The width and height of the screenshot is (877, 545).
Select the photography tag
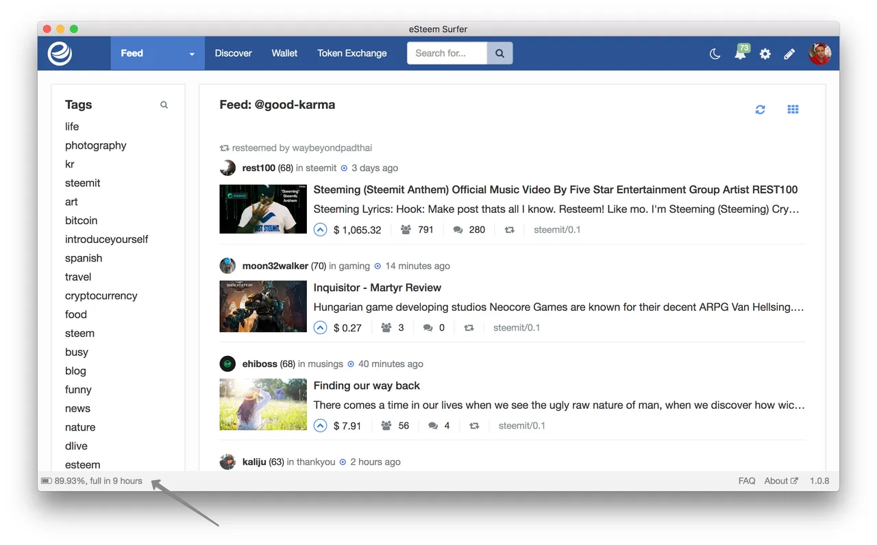(x=96, y=145)
